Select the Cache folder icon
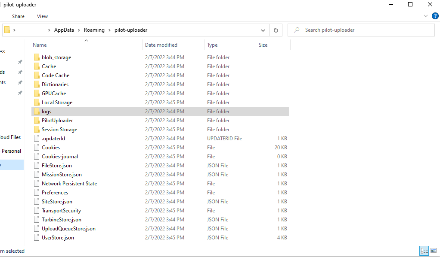Image resolution: width=440 pixels, height=257 pixels. click(x=37, y=66)
